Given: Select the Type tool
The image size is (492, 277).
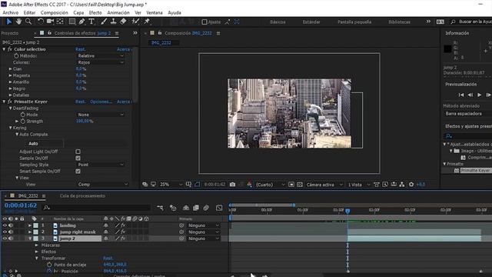Looking at the screenshot, I should click(91, 22).
